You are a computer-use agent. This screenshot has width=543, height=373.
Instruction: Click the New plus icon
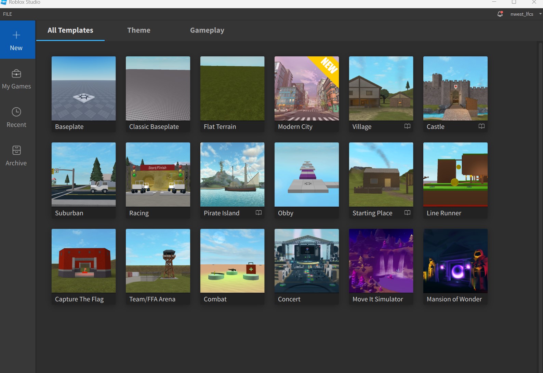(16, 35)
